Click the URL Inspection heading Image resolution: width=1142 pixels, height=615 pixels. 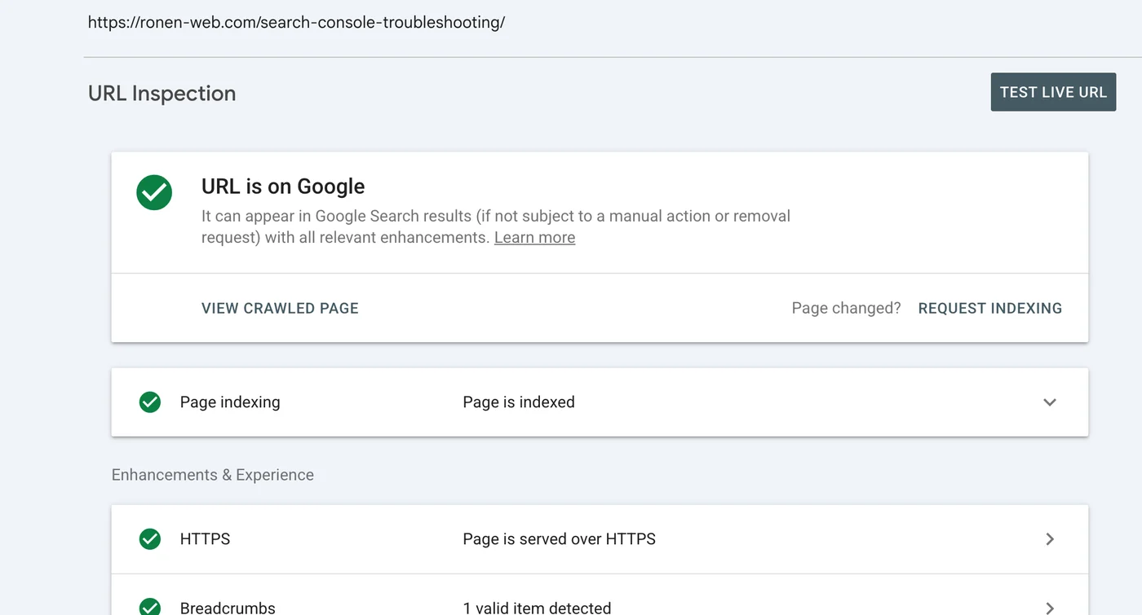click(x=162, y=94)
